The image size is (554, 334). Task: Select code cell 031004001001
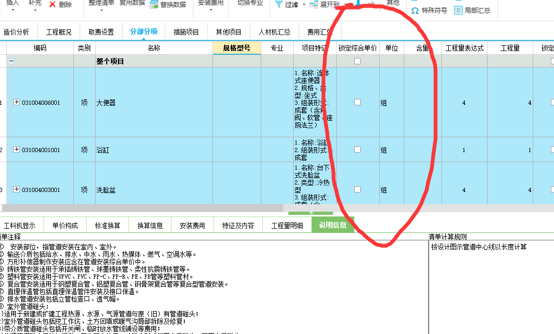41,150
